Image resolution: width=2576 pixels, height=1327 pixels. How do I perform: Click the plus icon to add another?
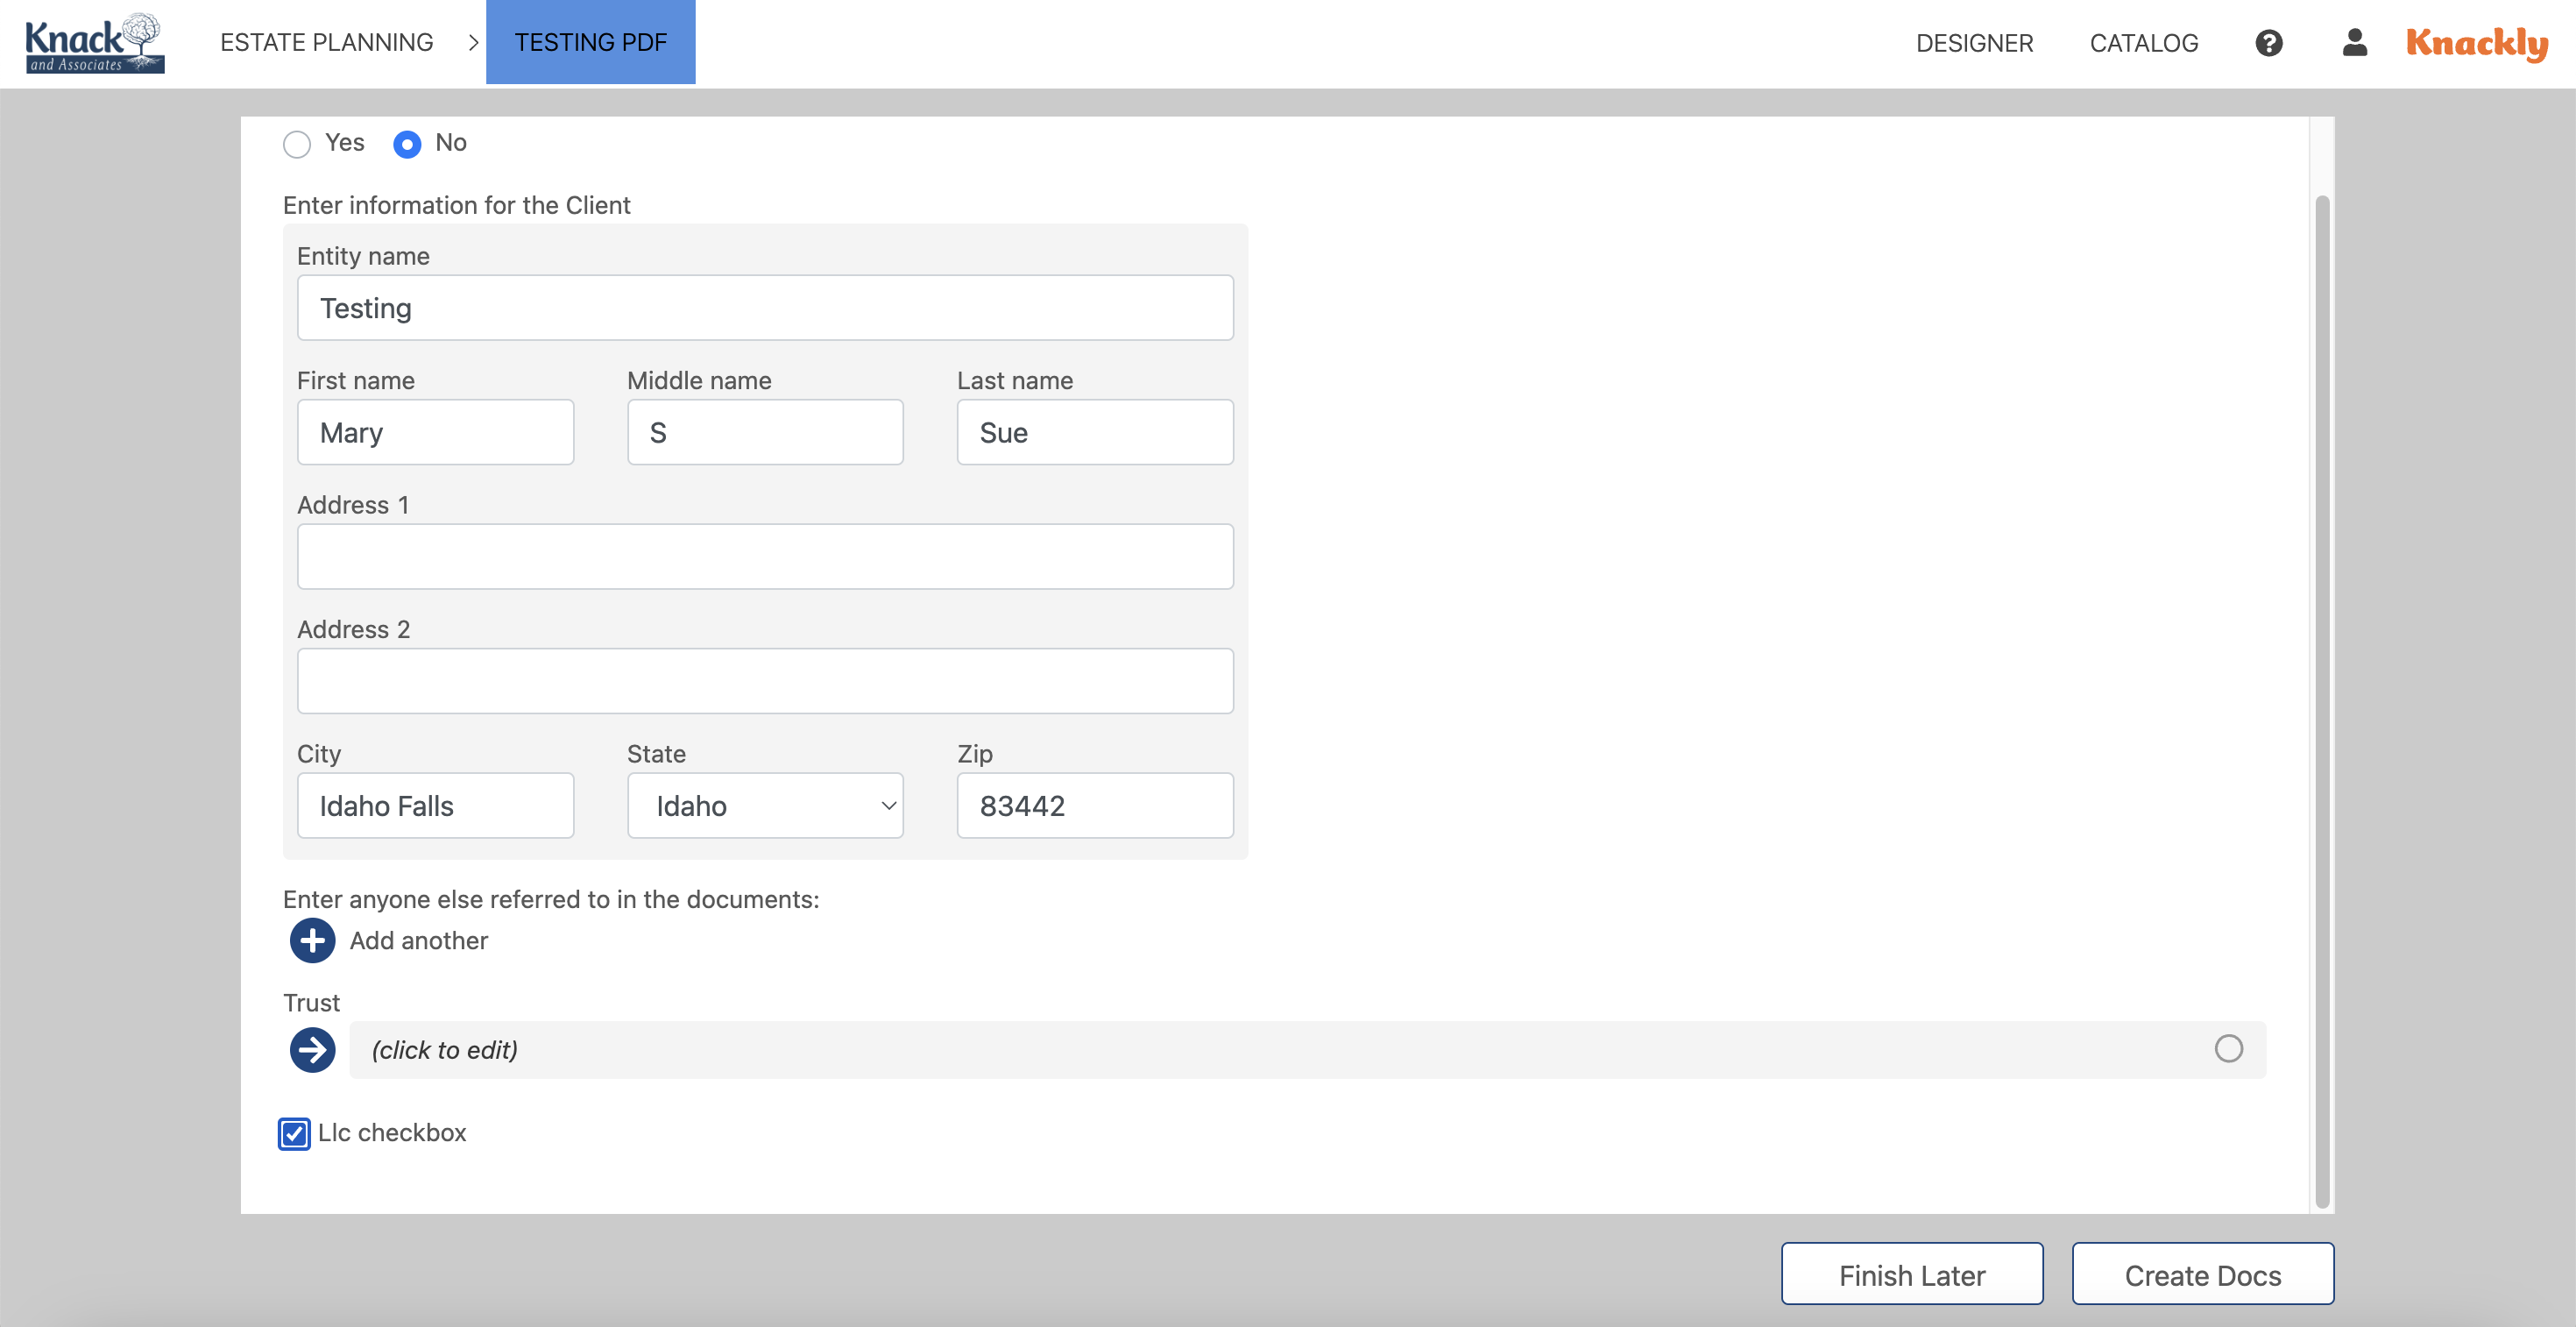pyautogui.click(x=312, y=940)
